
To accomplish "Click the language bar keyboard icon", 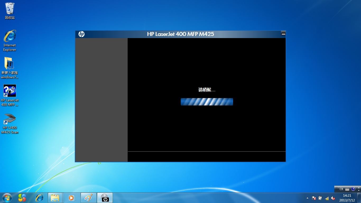I will point(347,189).
